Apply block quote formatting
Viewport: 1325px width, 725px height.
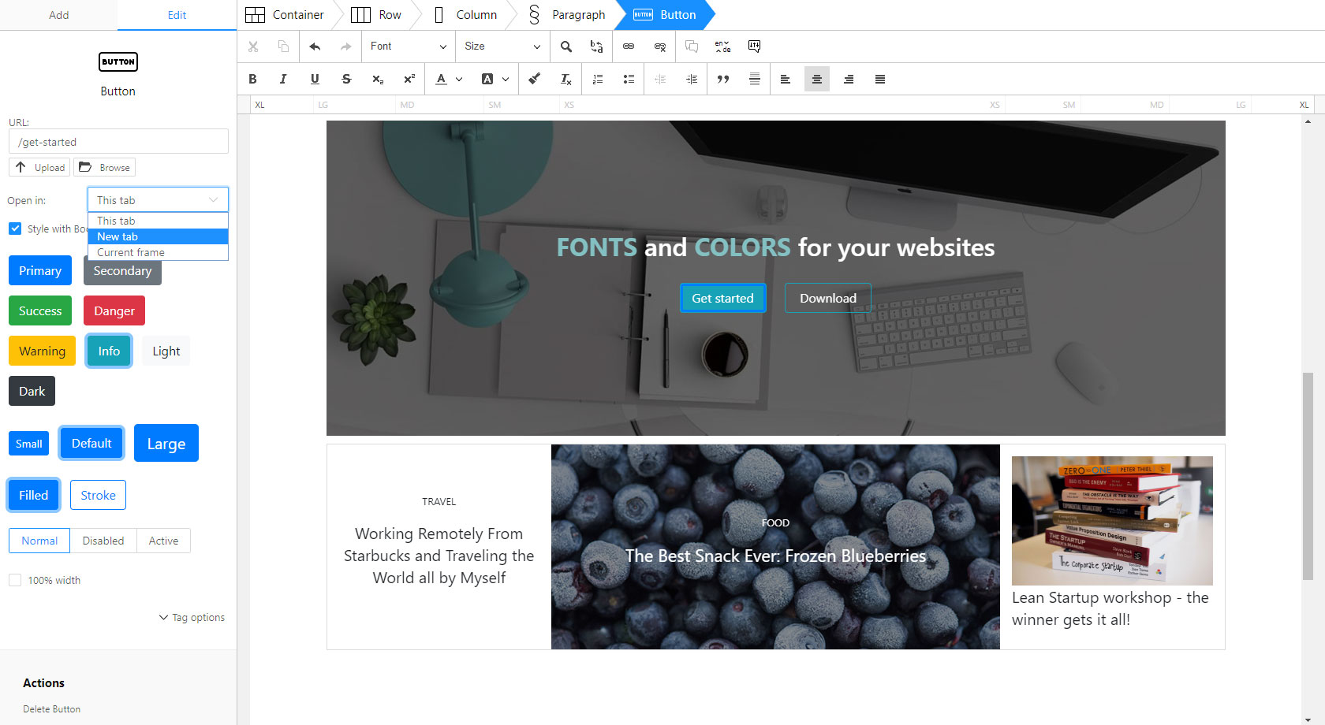(x=723, y=79)
